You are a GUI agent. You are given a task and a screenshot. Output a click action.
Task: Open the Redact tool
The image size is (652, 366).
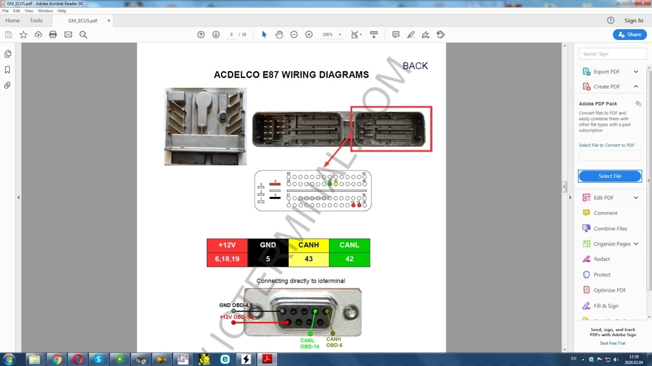tap(602, 259)
